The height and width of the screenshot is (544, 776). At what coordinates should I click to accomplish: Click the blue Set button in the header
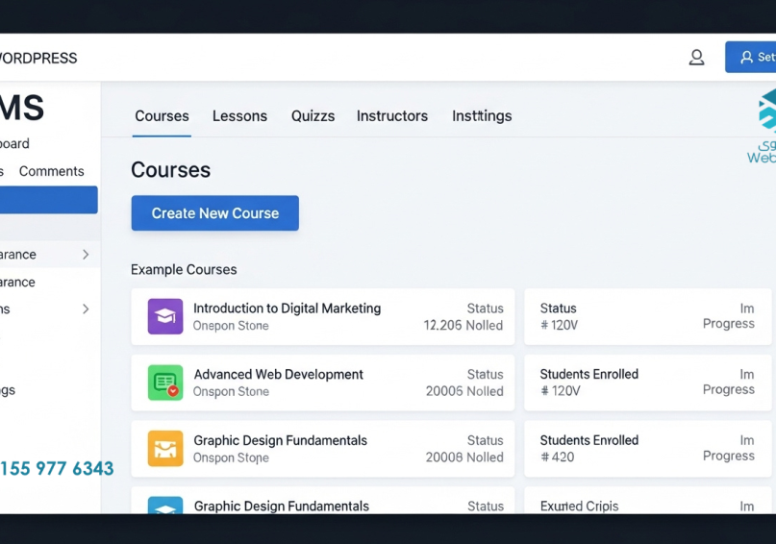pos(752,58)
